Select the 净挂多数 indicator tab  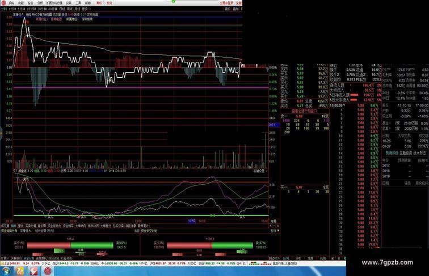pyautogui.click(x=131, y=226)
